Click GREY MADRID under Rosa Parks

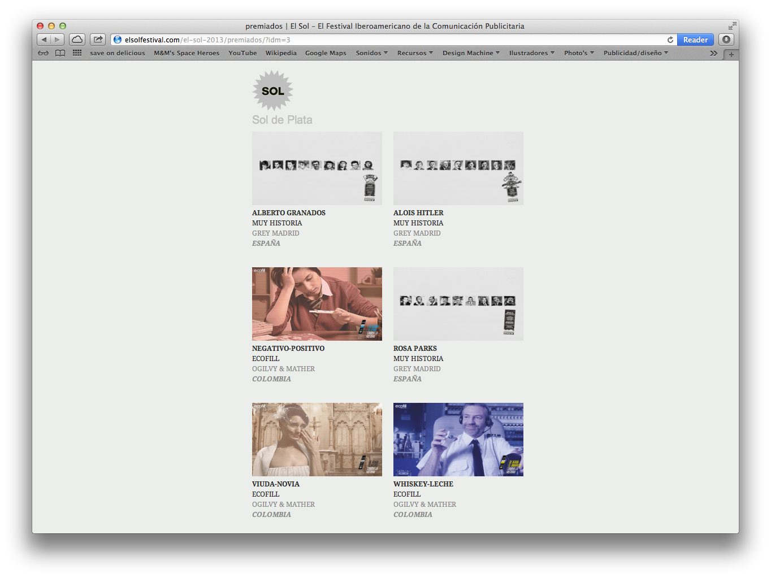point(417,369)
